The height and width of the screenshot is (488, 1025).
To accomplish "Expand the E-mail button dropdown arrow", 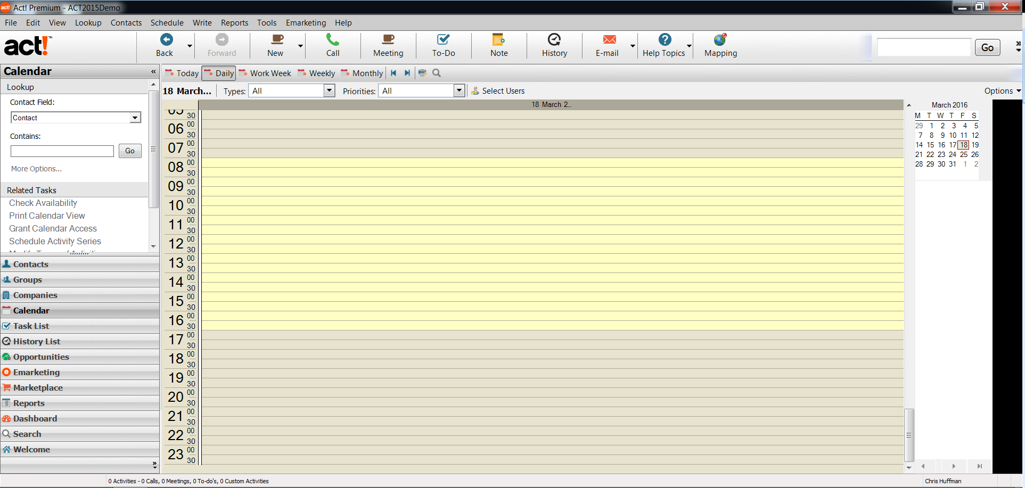I will tap(633, 46).
